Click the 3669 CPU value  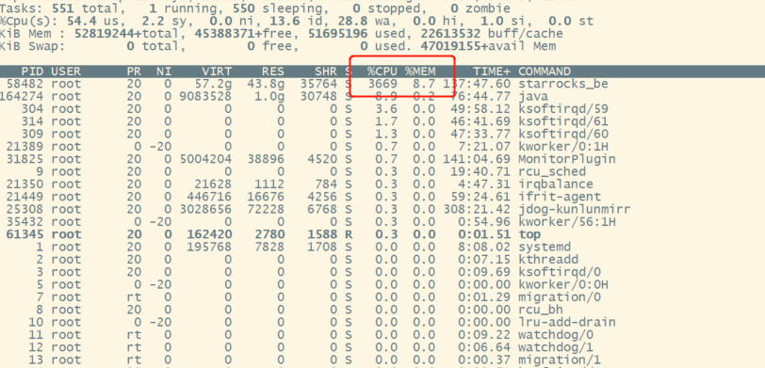coord(382,84)
